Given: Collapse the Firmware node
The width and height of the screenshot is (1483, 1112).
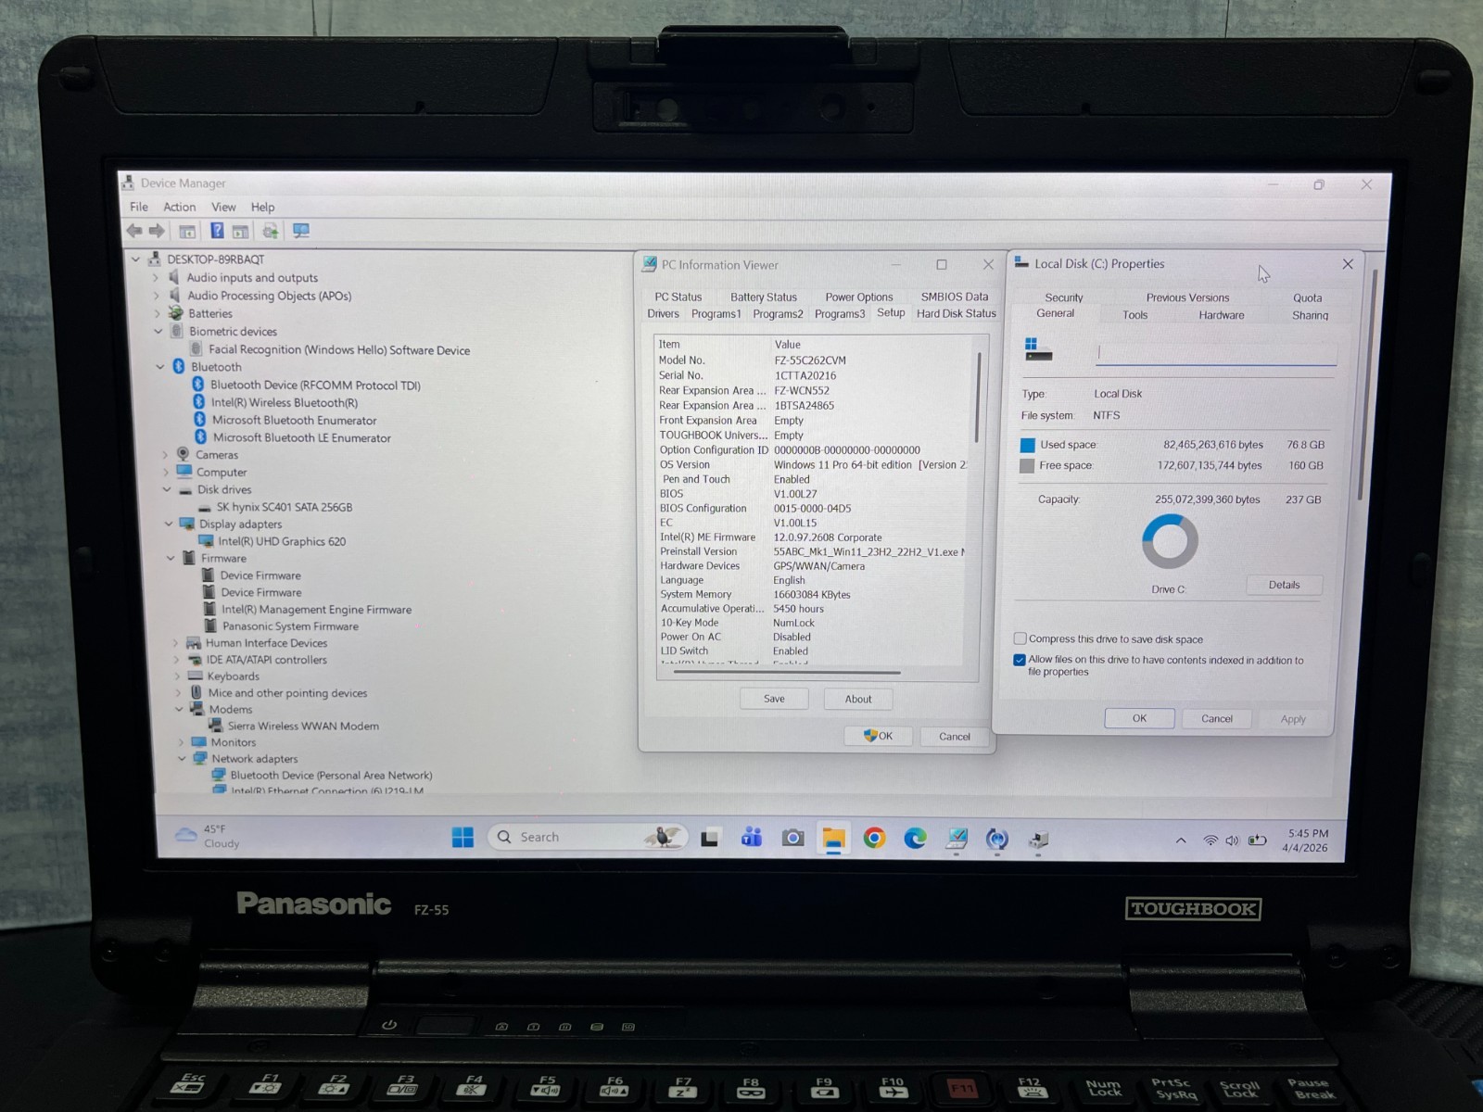Looking at the screenshot, I should tap(171, 558).
